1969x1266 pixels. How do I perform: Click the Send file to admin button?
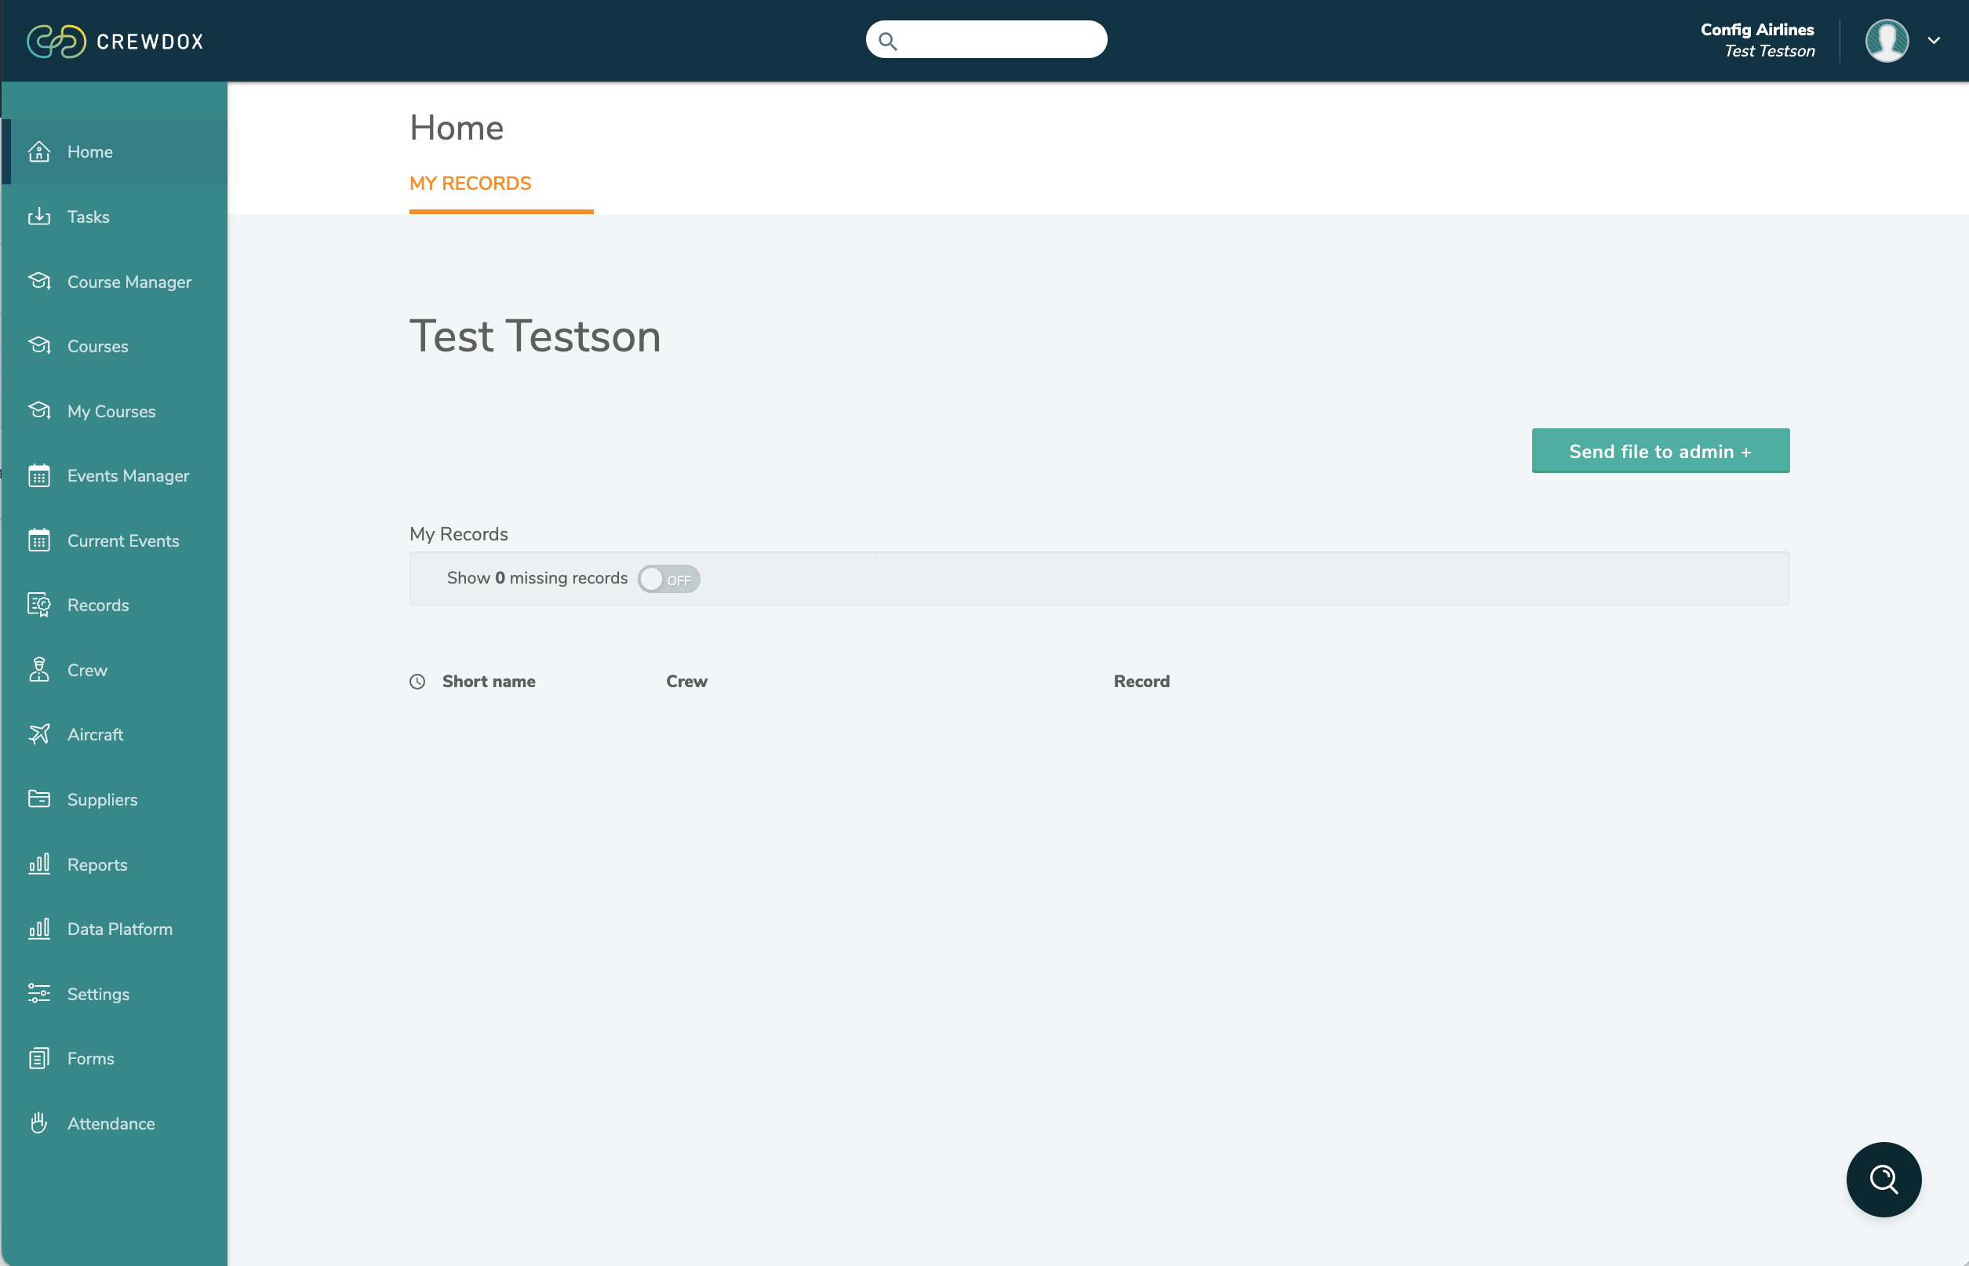point(1660,451)
